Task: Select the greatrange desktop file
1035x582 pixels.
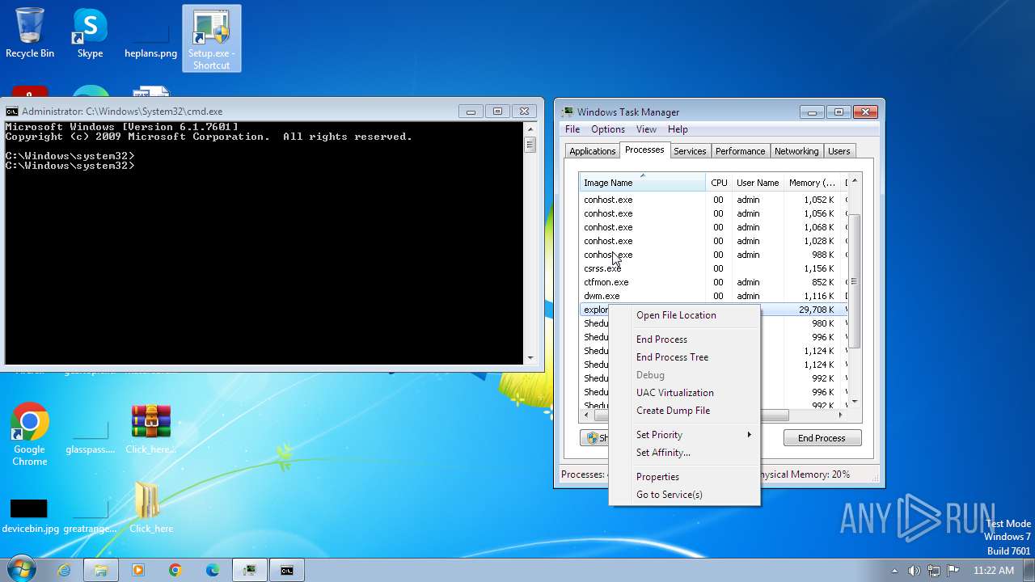Action: click(x=90, y=517)
